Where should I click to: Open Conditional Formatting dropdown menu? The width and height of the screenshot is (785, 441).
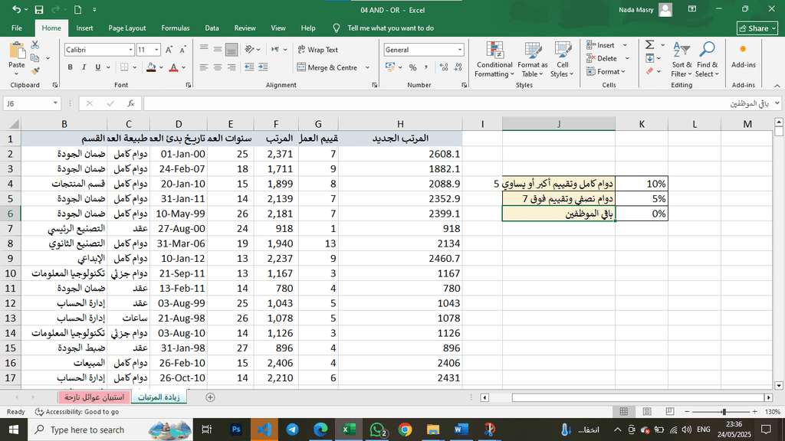click(x=494, y=60)
